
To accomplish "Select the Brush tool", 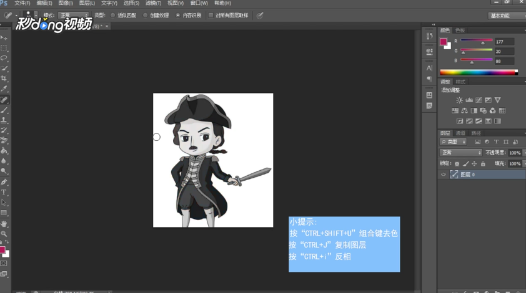I will coord(4,110).
